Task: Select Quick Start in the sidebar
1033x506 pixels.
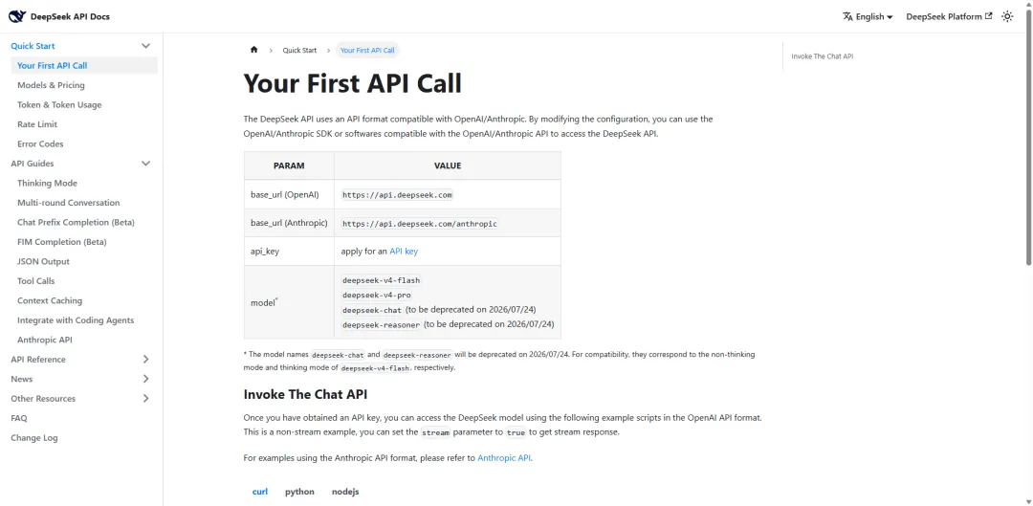Action: [x=33, y=46]
